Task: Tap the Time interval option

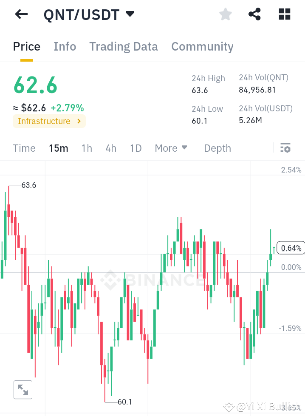Action: coord(24,148)
